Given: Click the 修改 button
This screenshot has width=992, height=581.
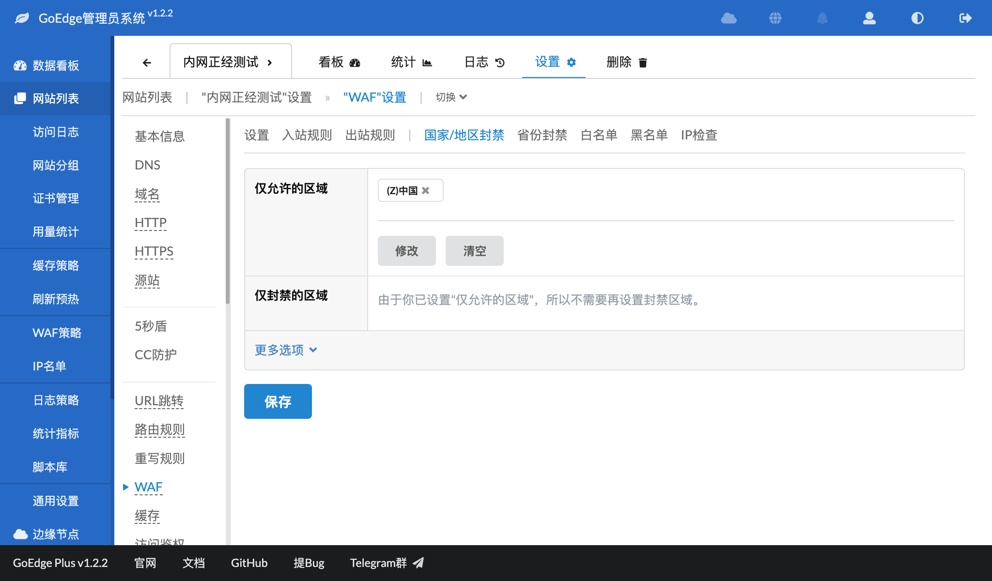Looking at the screenshot, I should tap(407, 251).
